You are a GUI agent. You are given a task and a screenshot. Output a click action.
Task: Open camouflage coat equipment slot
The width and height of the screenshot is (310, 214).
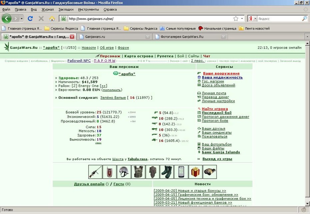coord(152,172)
